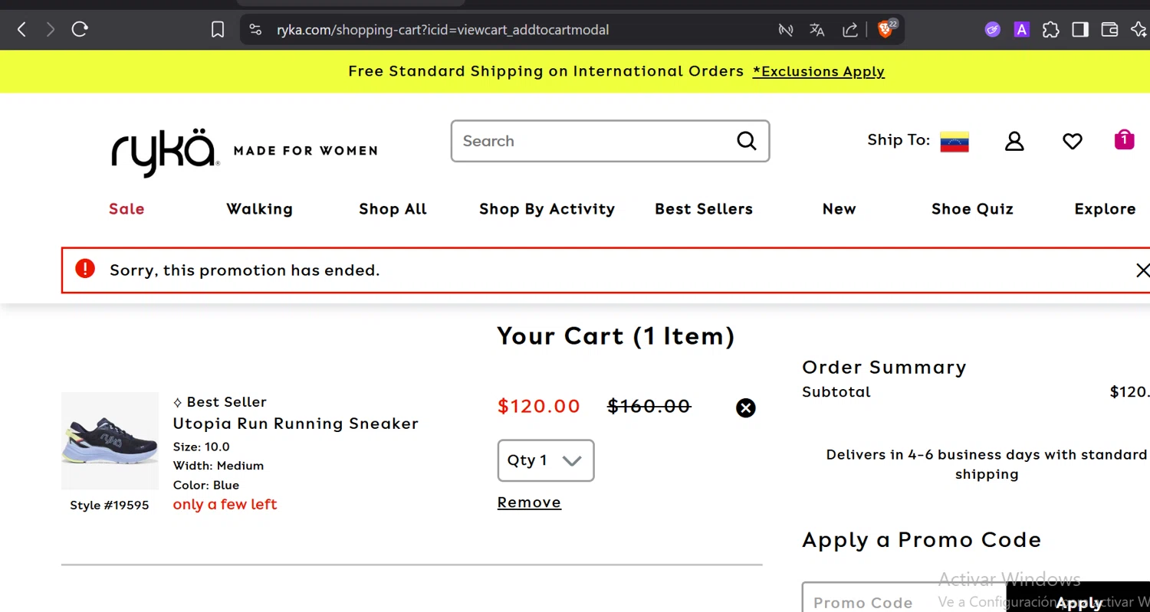Bookmark this page with bookmark icon
Image resolution: width=1150 pixels, height=612 pixels.
click(x=218, y=30)
